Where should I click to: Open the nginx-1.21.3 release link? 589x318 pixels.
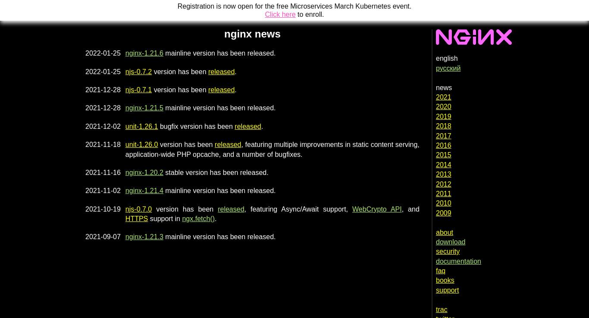144,237
